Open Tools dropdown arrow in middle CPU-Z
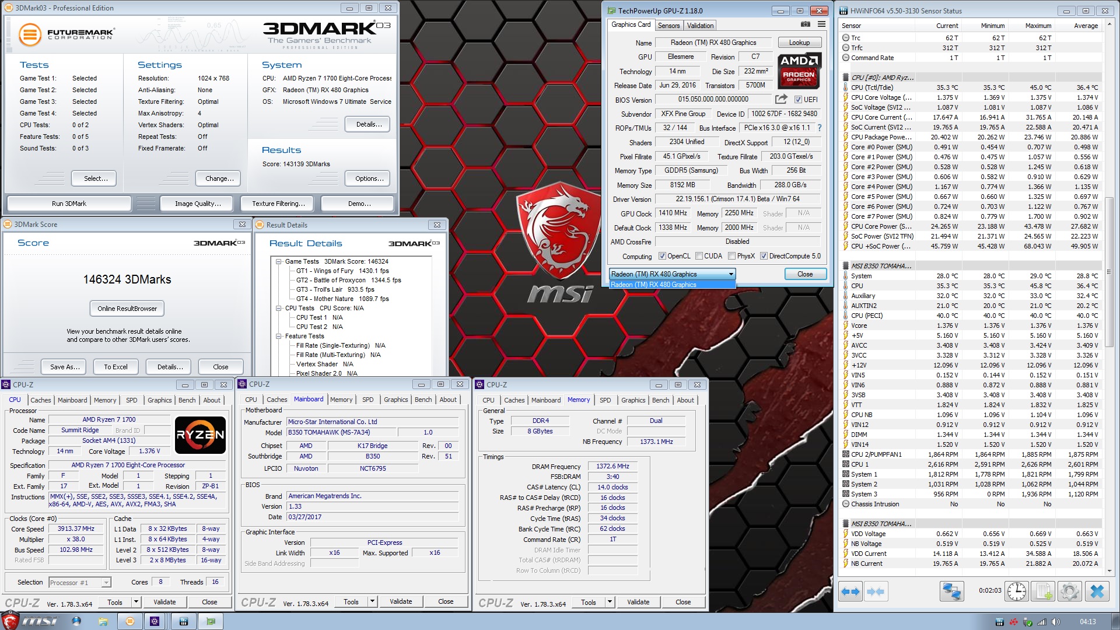The image size is (1120, 630). click(x=372, y=601)
